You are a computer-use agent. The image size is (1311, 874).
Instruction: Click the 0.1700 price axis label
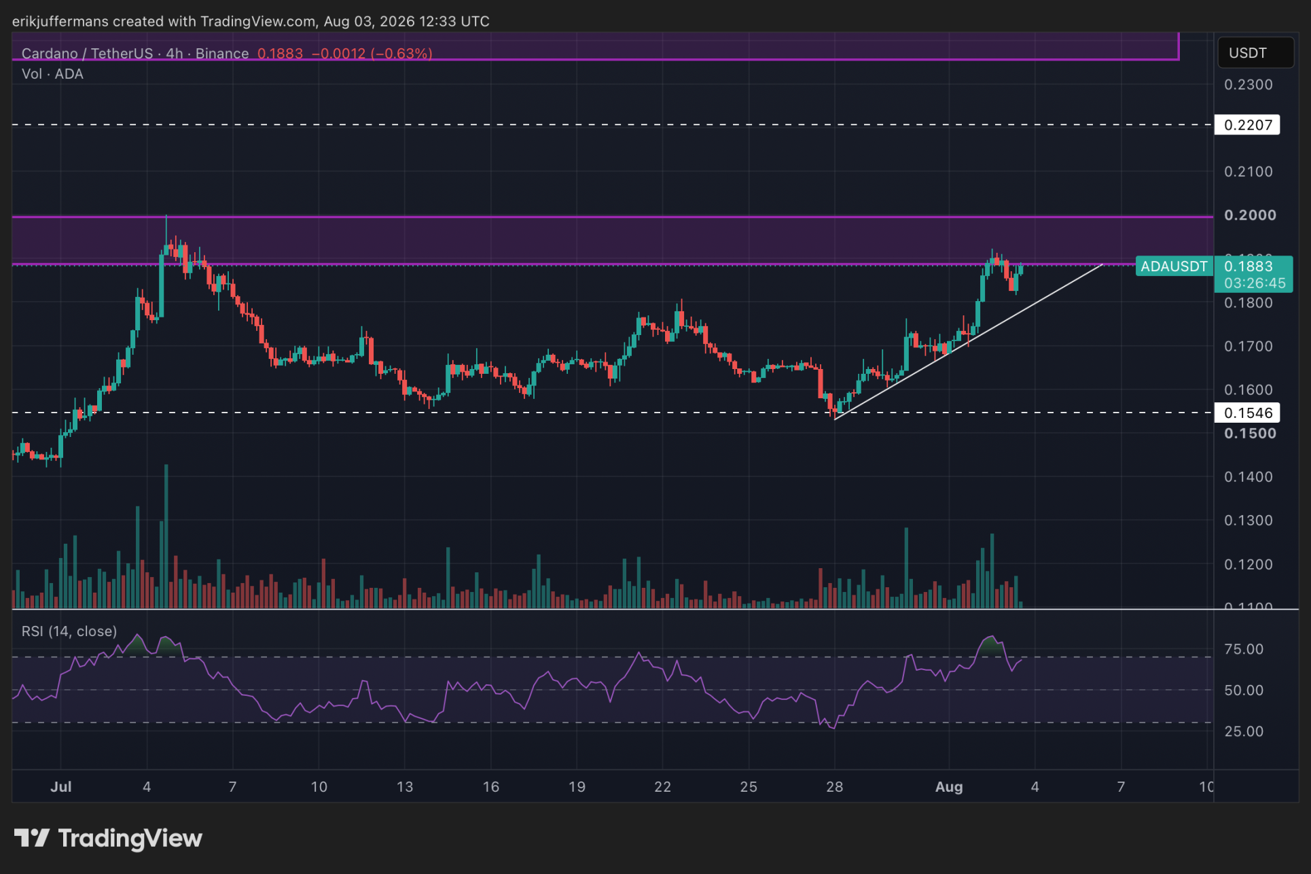click(1248, 346)
